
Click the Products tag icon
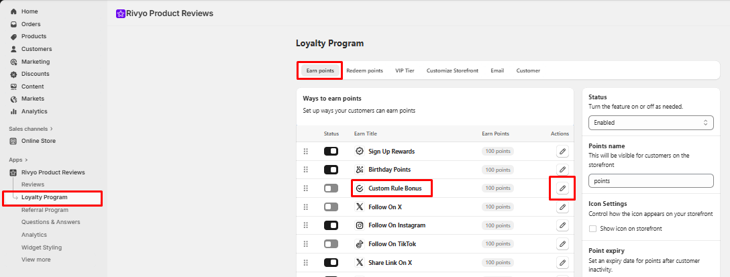(13, 36)
